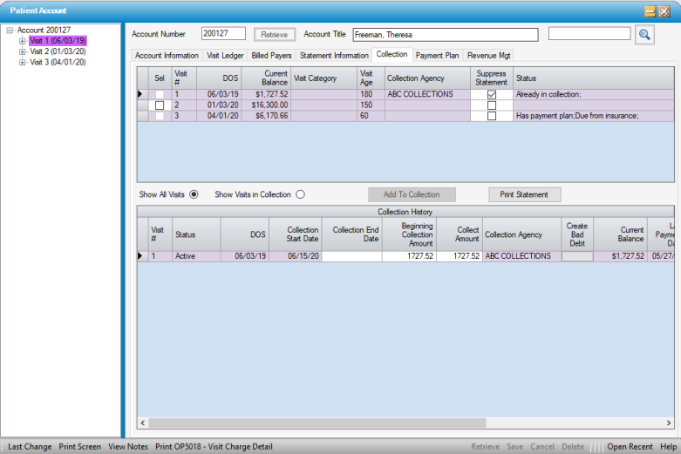The height and width of the screenshot is (454, 681).
Task: Click the Account Number input field
Action: 223,34
